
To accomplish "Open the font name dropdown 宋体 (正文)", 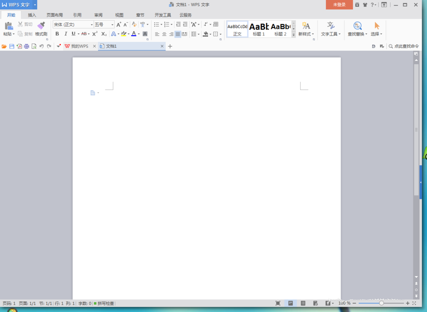I will (73, 25).
